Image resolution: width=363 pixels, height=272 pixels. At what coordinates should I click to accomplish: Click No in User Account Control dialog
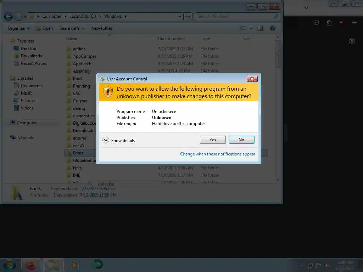(x=241, y=140)
